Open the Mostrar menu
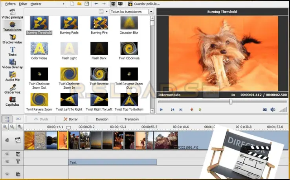Viewport: 290px width, 180px height. 36,4
